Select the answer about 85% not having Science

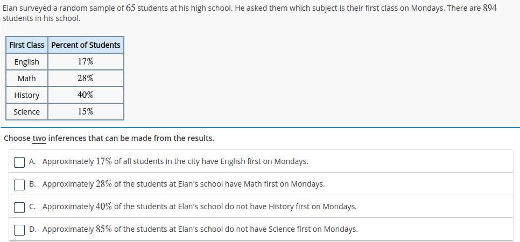261,229
